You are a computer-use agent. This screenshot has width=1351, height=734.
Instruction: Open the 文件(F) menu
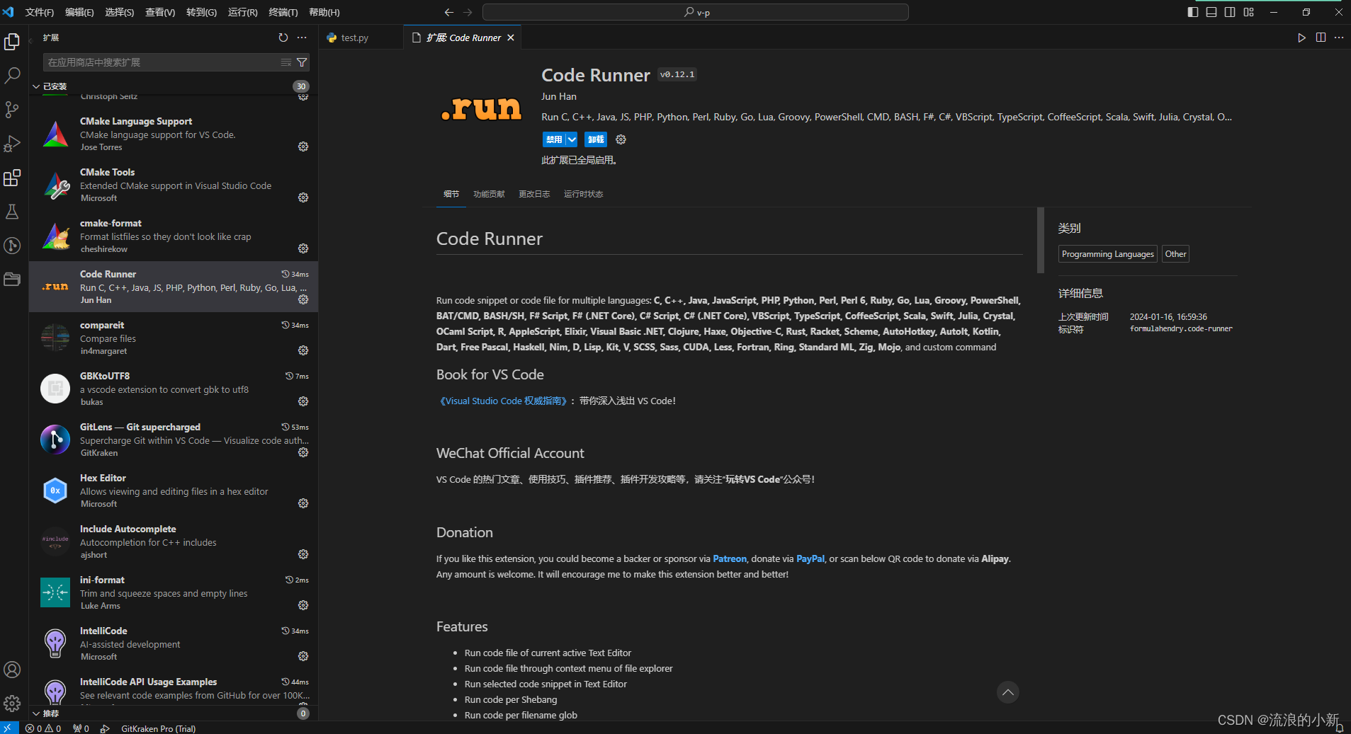[x=40, y=12]
